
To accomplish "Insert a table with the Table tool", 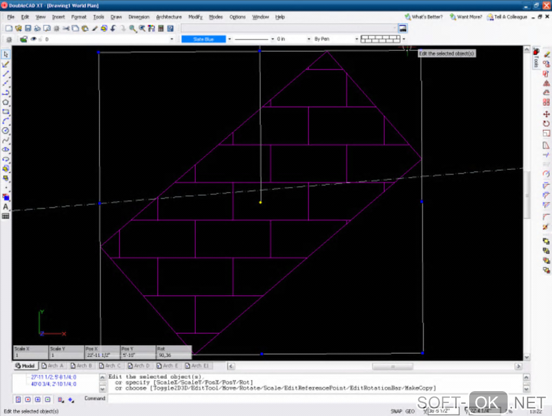I will pos(6,216).
